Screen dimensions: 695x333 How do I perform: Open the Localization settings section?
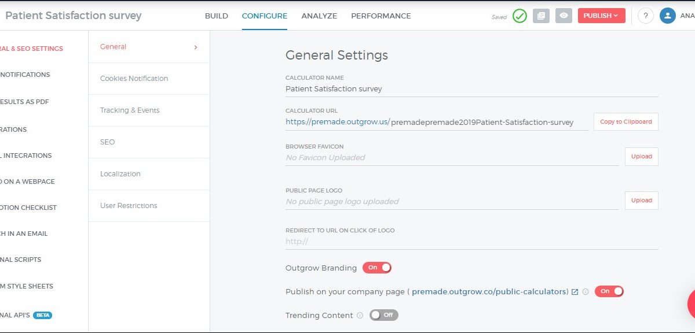pos(120,174)
